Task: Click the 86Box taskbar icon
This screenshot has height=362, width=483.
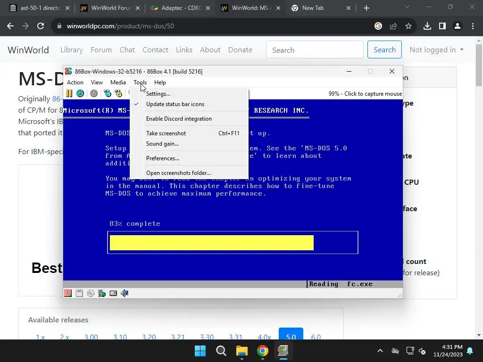Action: pyautogui.click(x=283, y=351)
